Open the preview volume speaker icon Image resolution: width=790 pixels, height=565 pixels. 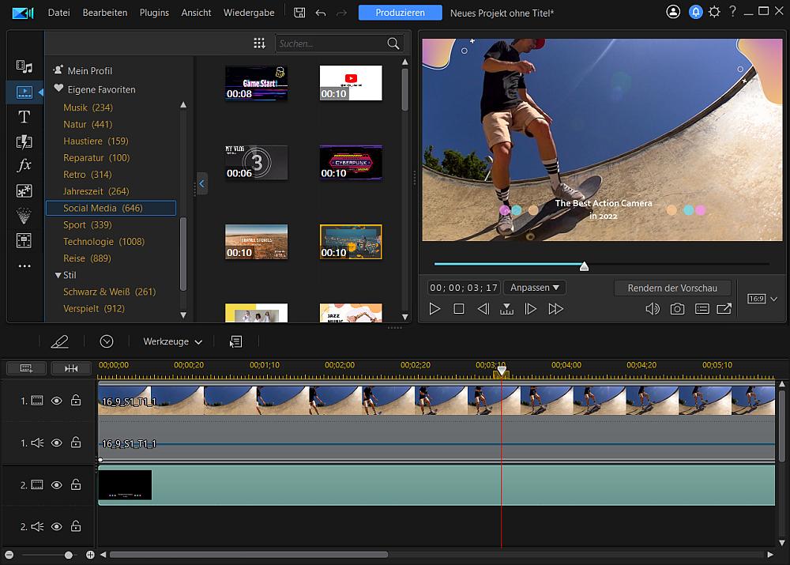(653, 308)
